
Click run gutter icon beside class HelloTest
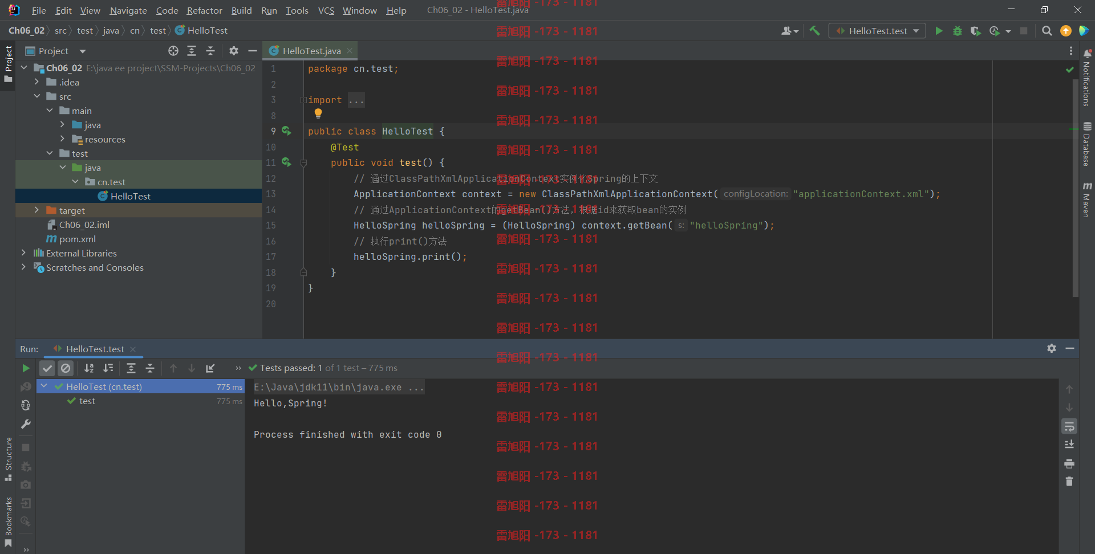click(x=286, y=131)
